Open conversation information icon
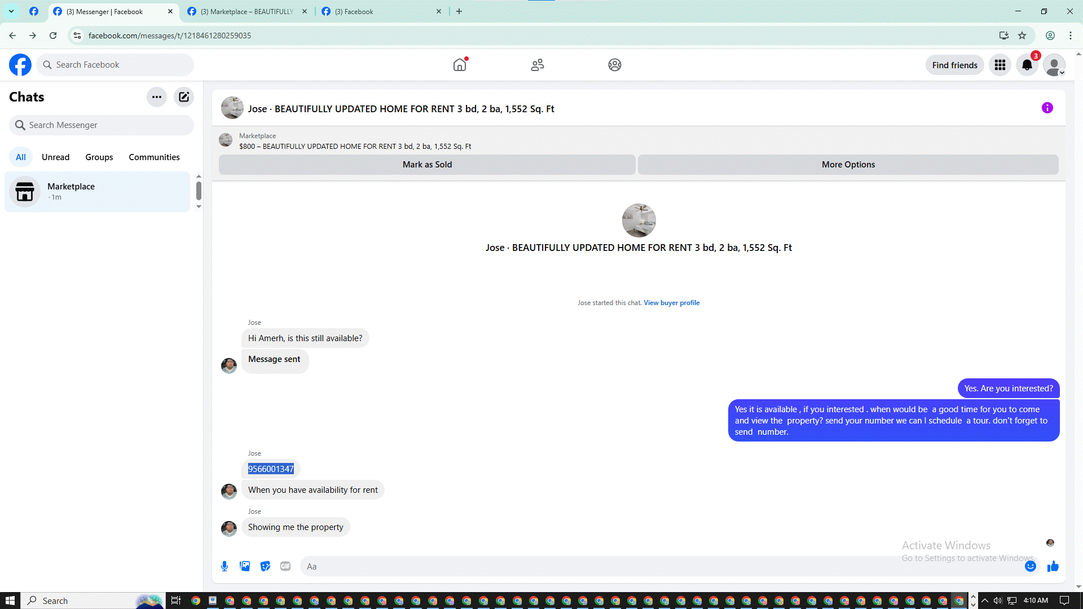 (x=1047, y=108)
